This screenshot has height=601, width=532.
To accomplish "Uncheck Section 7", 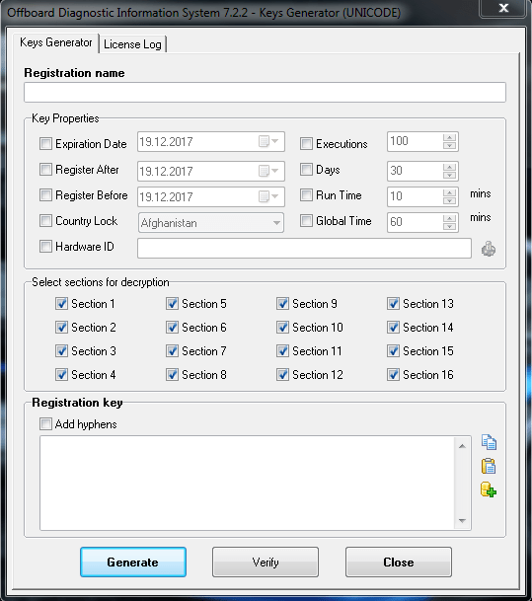I will coord(172,350).
